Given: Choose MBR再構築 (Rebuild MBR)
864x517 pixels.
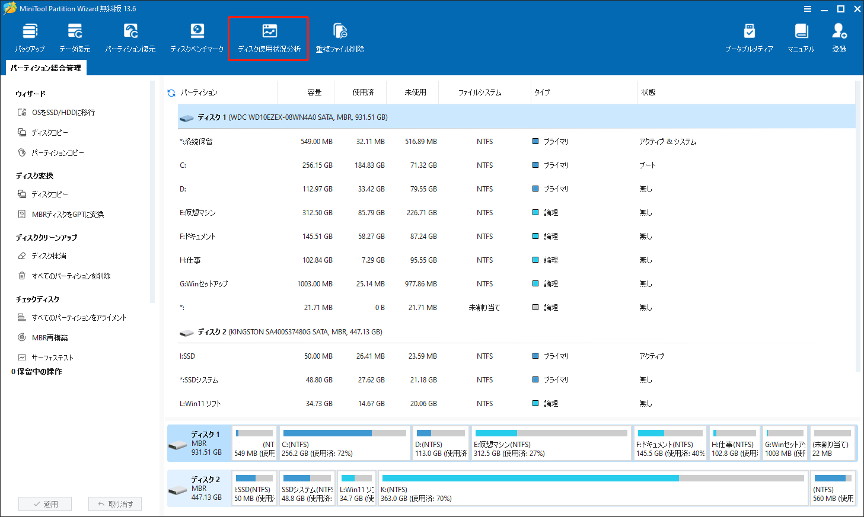Looking at the screenshot, I should click(43, 337).
